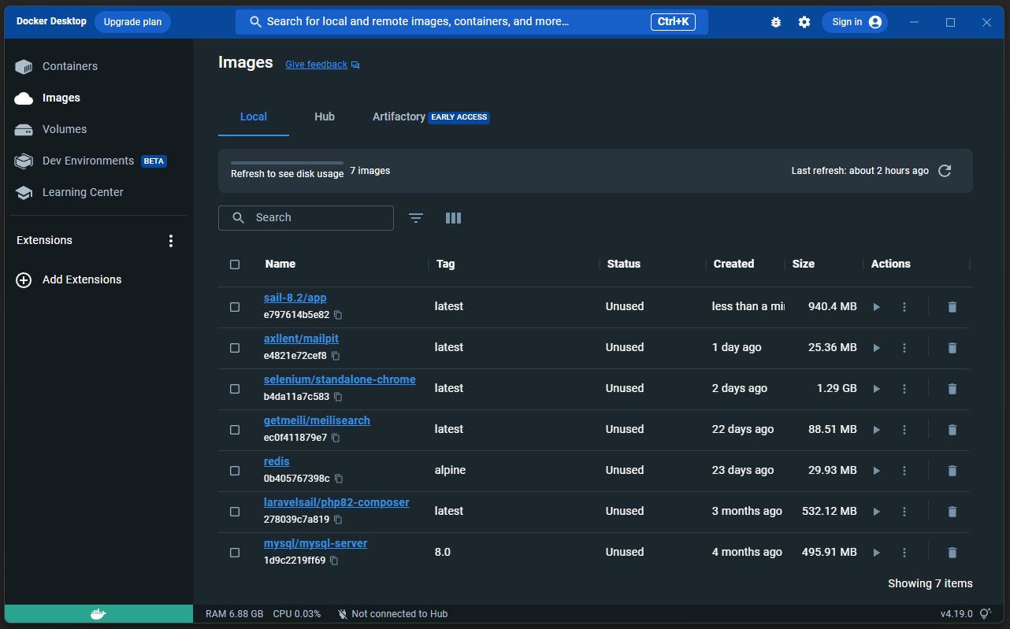Screen dimensions: 1010x629
Task: Run the redis image with the play icon
Action: click(876, 470)
